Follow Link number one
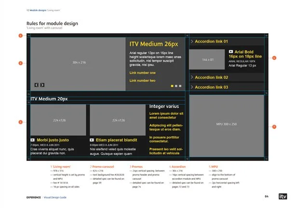Viewport: 295px width, 212px height. tap(142, 73)
